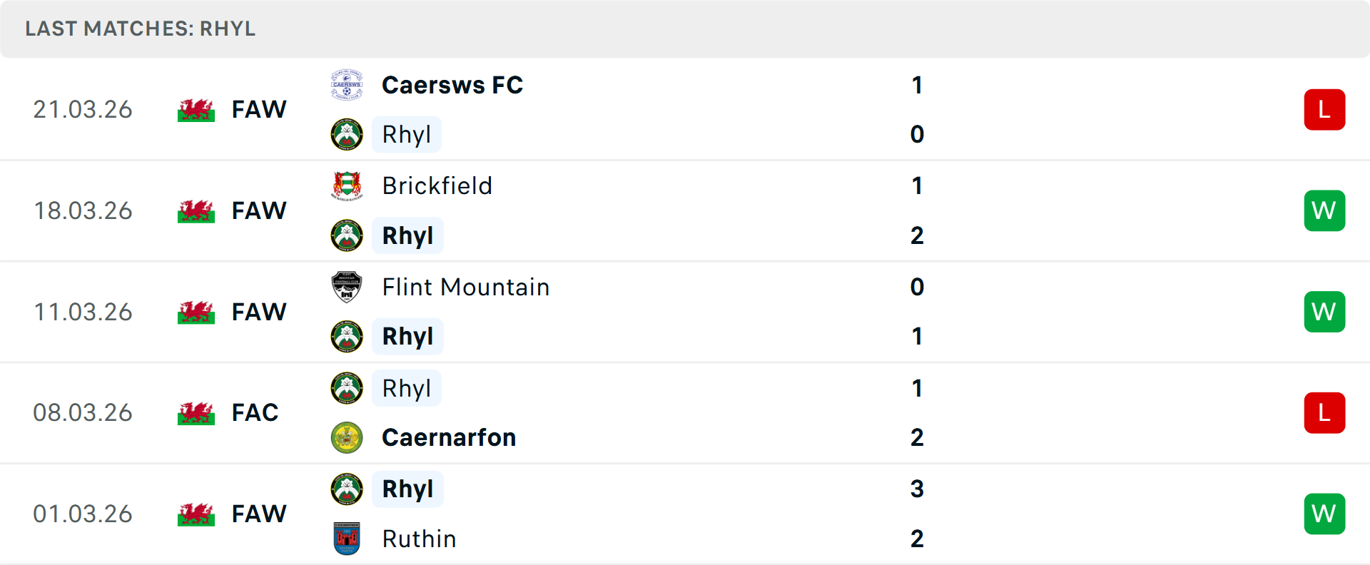This screenshot has width=1370, height=565.
Task: Click the Brickfield team name
Action: click(437, 186)
